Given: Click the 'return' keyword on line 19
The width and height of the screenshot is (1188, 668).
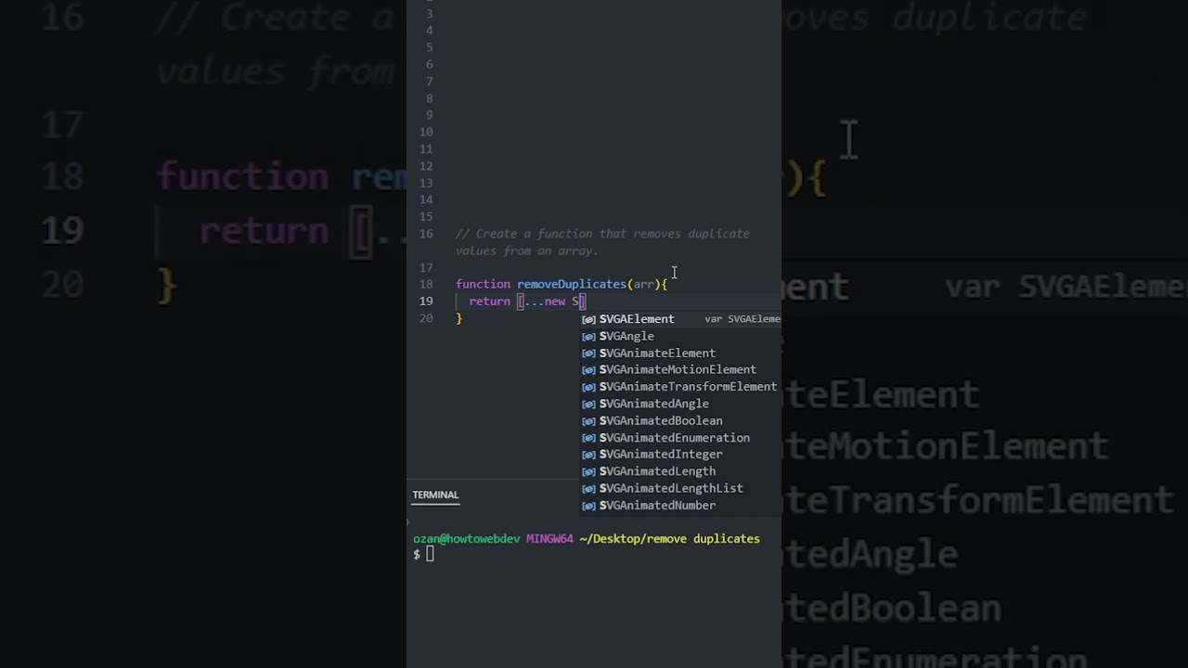Looking at the screenshot, I should (489, 301).
